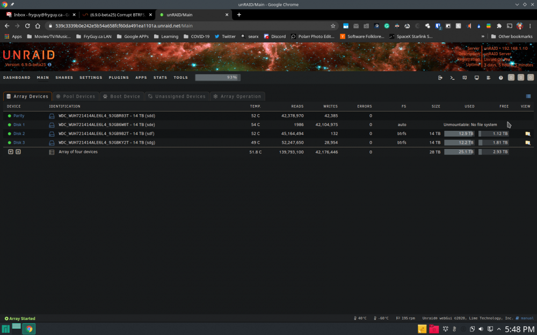The image size is (537, 335).
Task: Click Chrome address bar URL
Action: (x=124, y=26)
